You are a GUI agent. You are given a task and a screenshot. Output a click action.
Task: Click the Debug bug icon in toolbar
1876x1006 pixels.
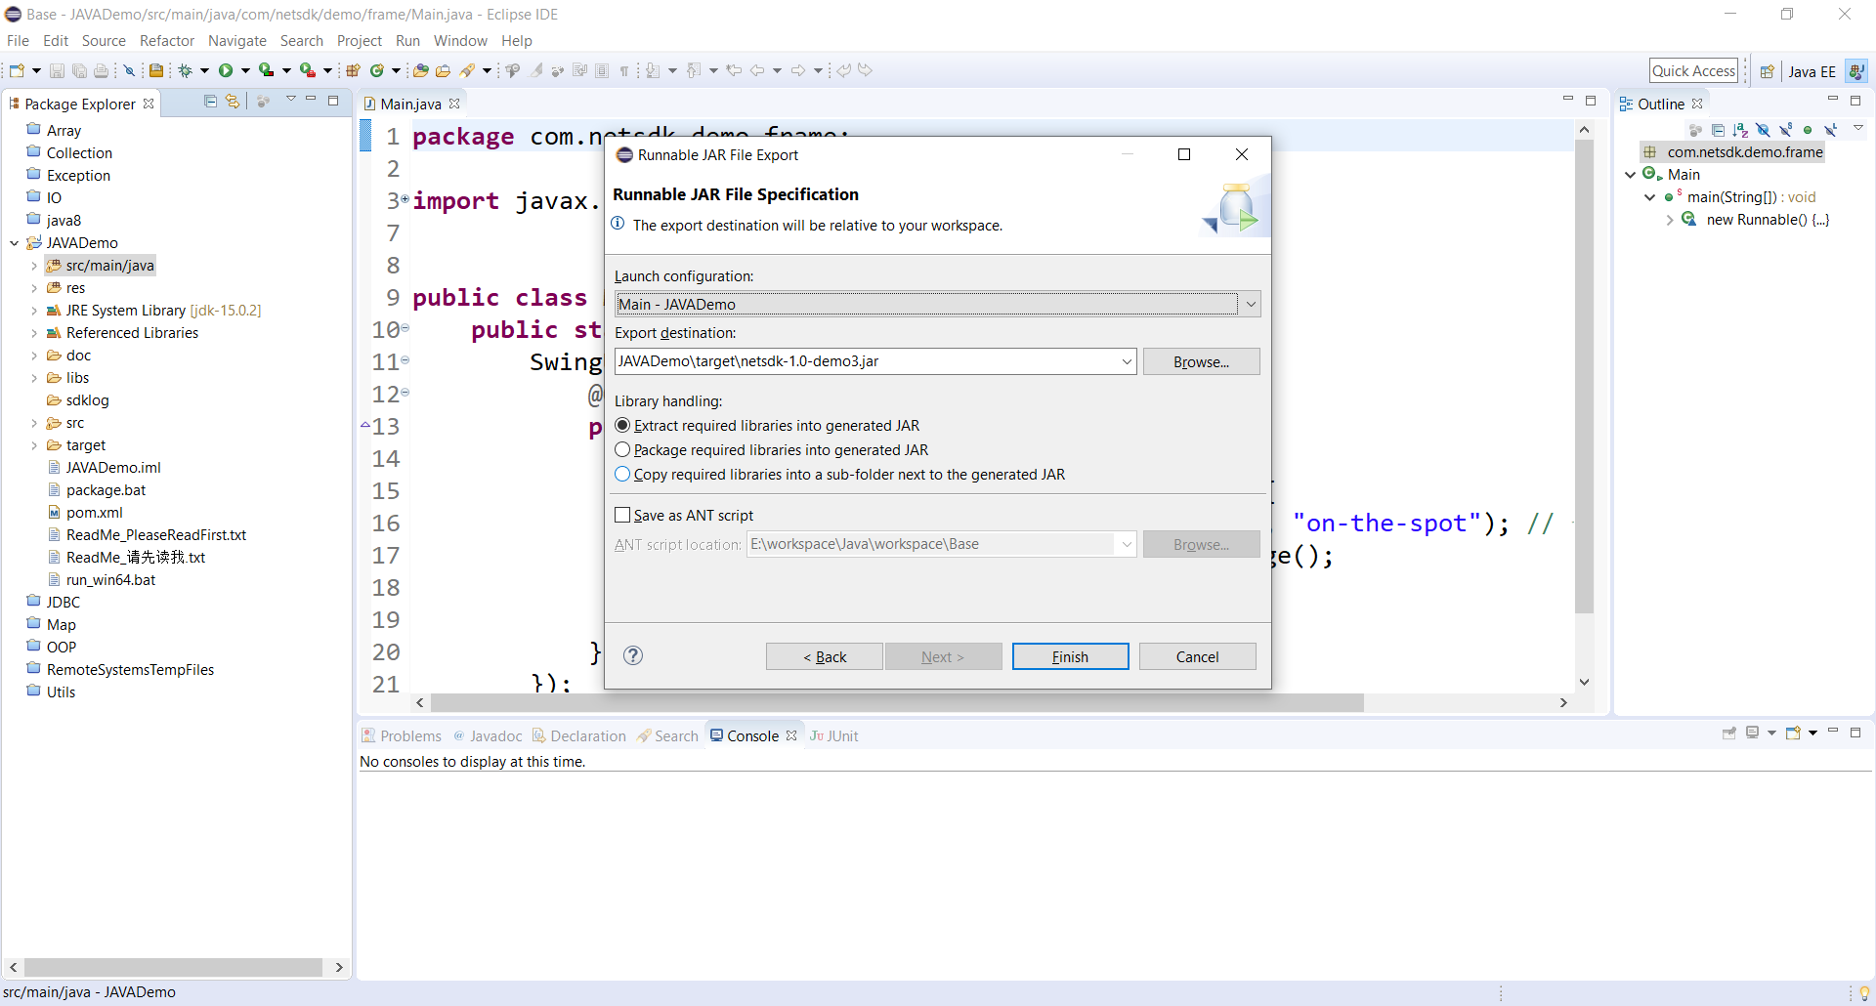point(185,70)
